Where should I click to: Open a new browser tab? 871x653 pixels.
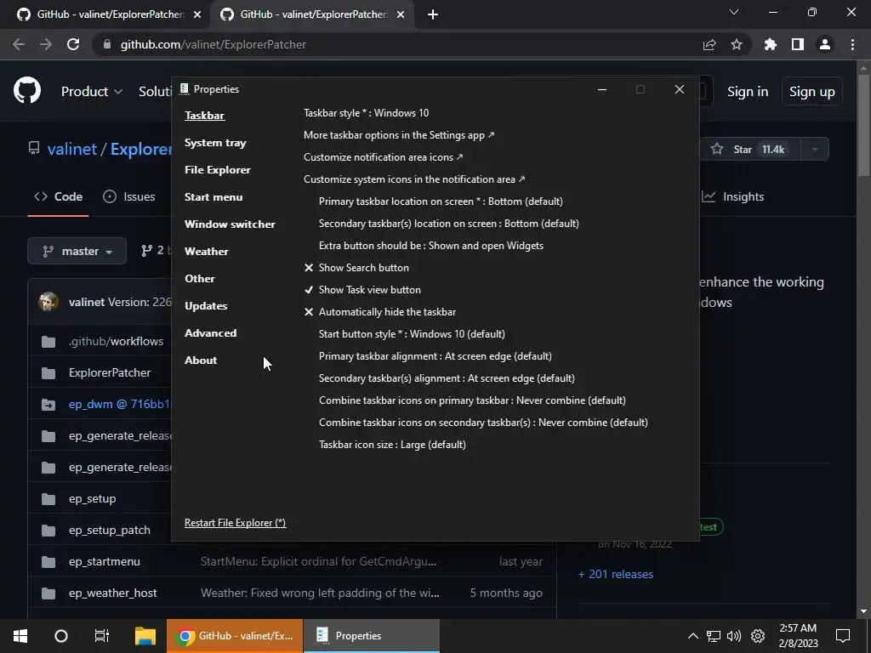click(433, 14)
